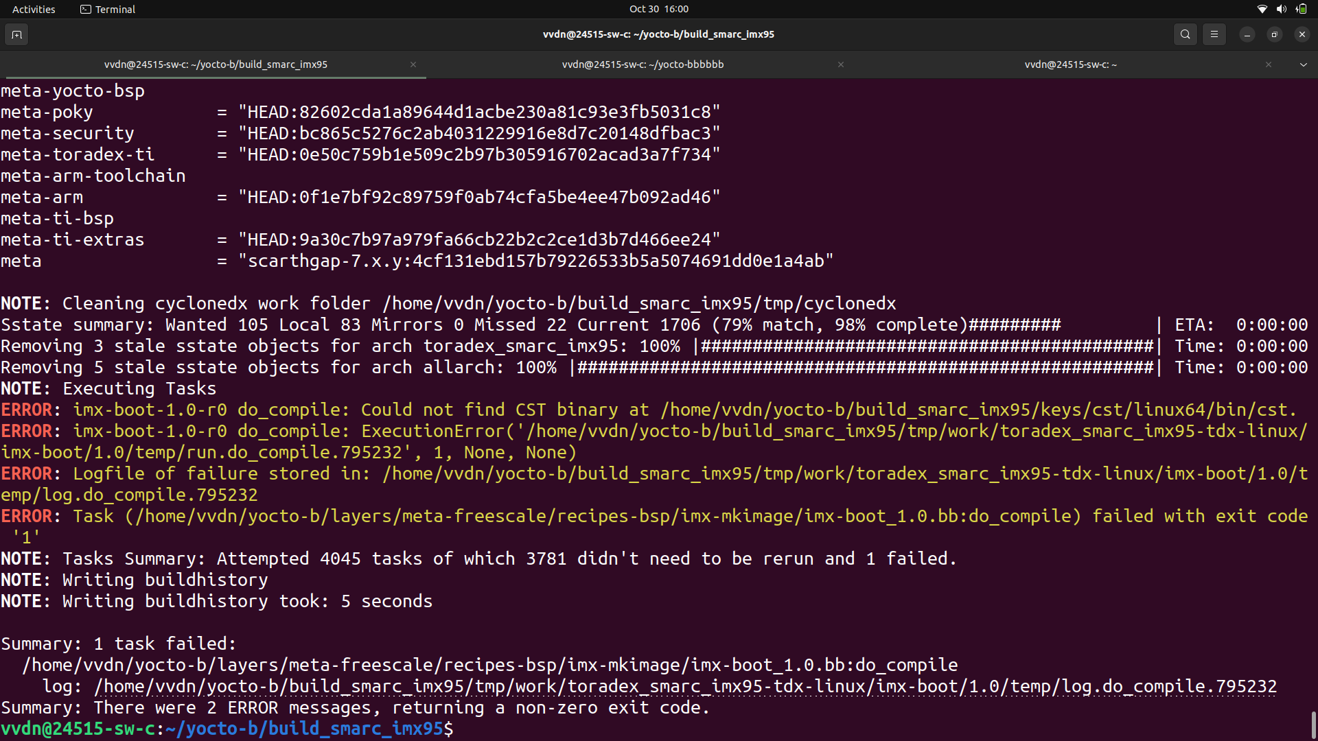This screenshot has height=741, width=1318.
Task: Click the battery status icon
Action: 1301,9
